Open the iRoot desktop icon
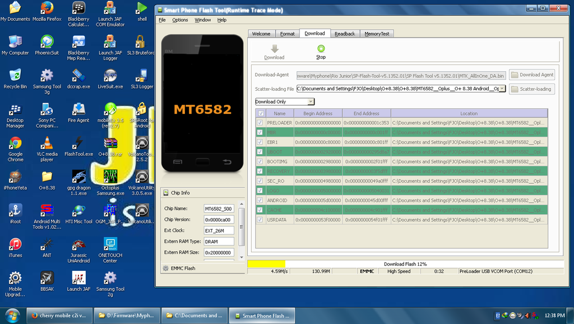Screen dimensions: 574x324 15,214
